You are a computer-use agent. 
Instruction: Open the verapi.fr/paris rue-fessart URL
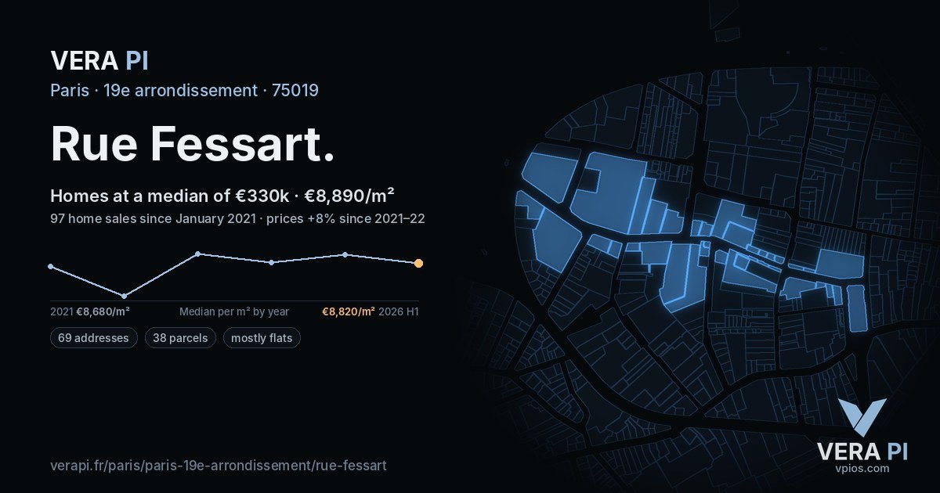pos(219,466)
